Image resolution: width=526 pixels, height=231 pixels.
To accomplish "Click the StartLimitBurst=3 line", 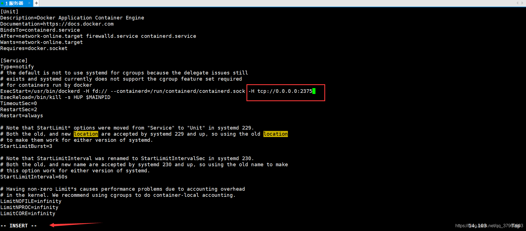I will tap(26, 146).
